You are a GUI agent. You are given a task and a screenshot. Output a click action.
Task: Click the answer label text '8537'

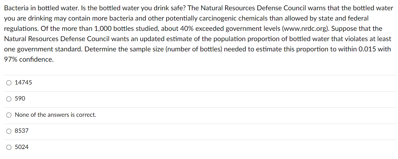pos(22,131)
